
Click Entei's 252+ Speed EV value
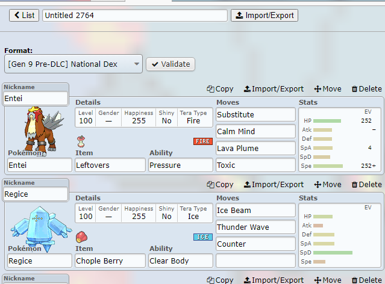(x=368, y=166)
